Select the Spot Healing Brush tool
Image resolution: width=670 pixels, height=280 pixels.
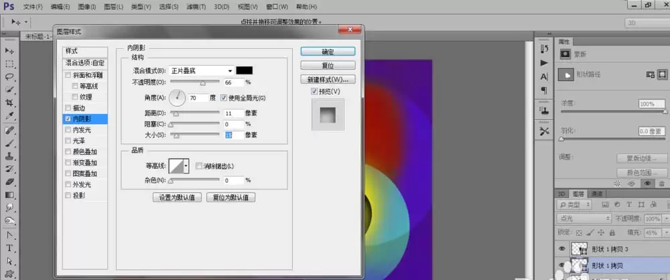9,131
